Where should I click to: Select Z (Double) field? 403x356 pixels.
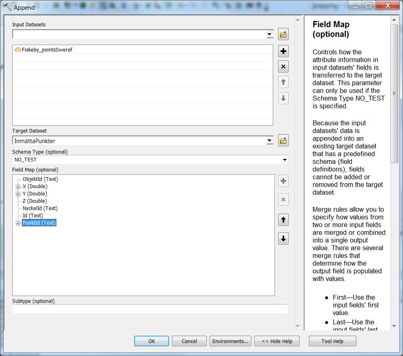click(35, 201)
